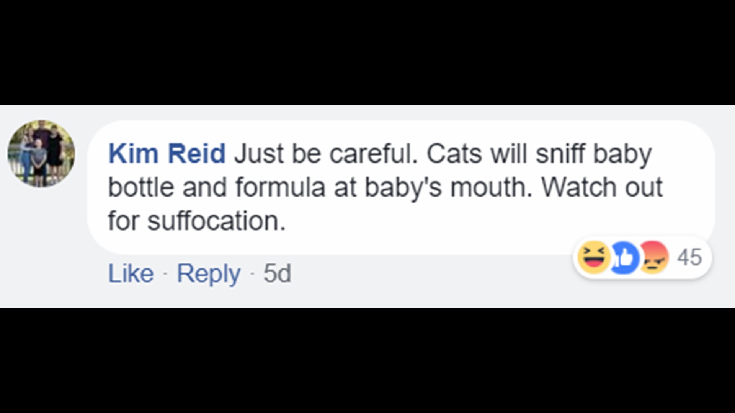Like Kim Reid's comment

pos(131,273)
